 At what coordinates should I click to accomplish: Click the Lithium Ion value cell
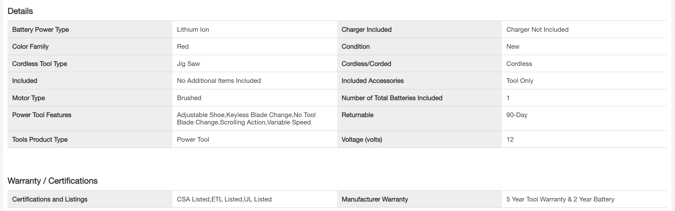(193, 30)
